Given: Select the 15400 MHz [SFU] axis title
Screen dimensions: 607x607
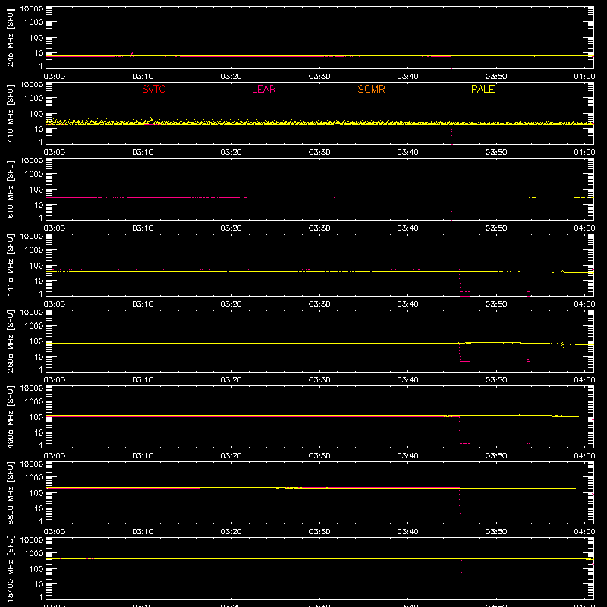Looking at the screenshot, I should (x=10, y=568).
